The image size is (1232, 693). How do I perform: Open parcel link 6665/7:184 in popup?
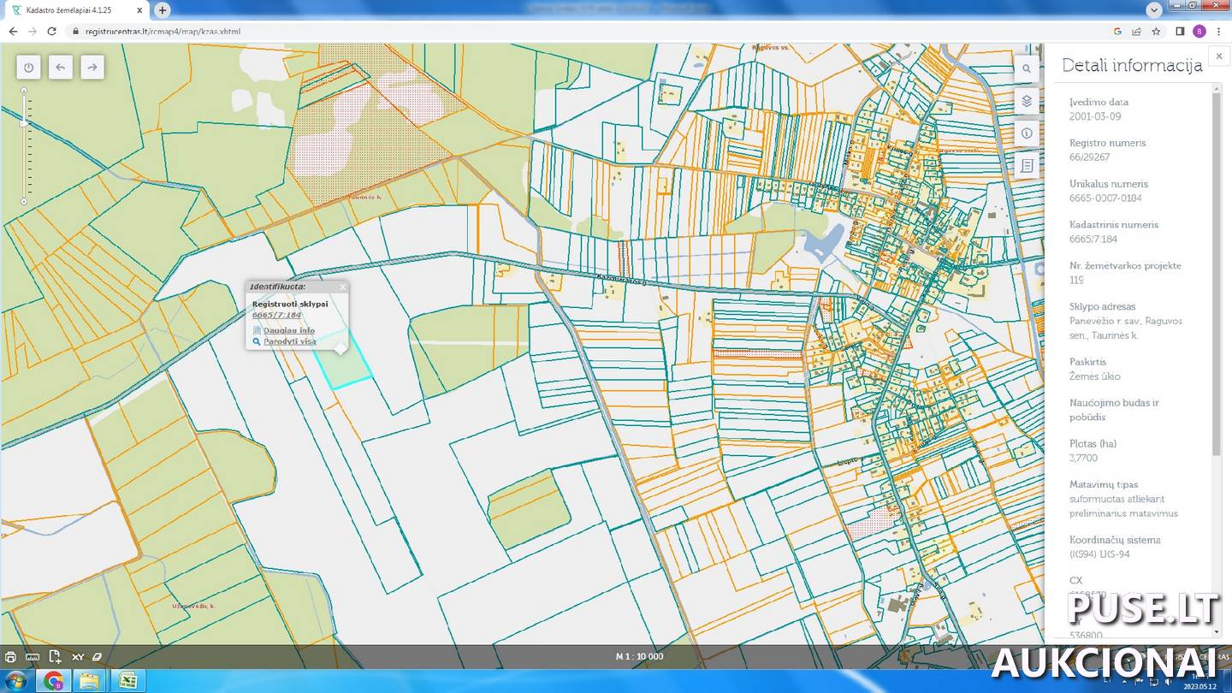[276, 315]
